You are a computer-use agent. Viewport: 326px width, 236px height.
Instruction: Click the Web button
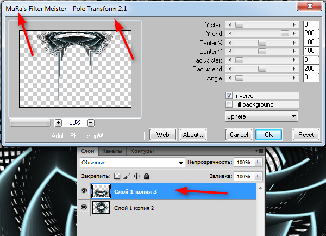tap(162, 135)
